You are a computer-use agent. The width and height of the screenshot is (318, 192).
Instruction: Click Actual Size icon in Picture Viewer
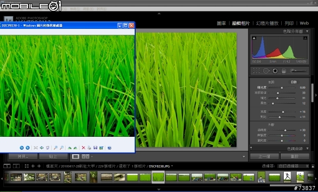42,148
